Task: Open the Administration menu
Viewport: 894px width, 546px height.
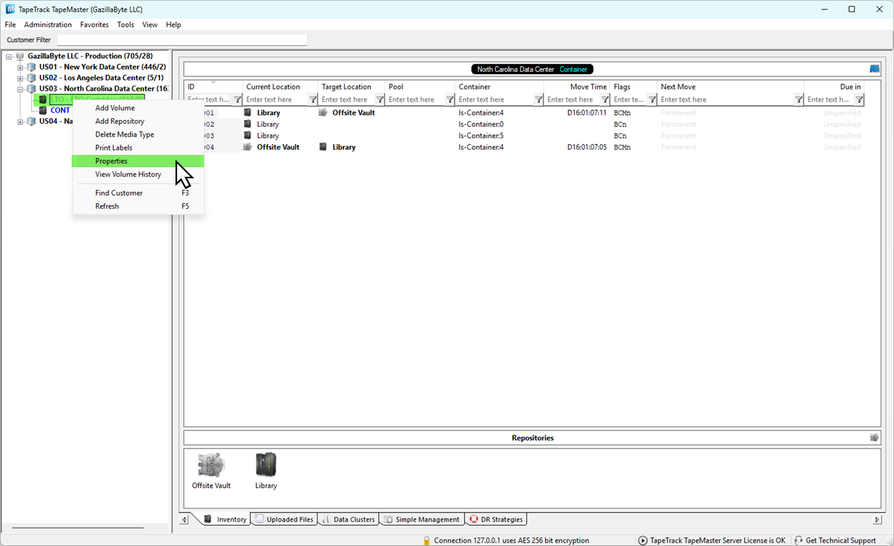Action: [48, 25]
